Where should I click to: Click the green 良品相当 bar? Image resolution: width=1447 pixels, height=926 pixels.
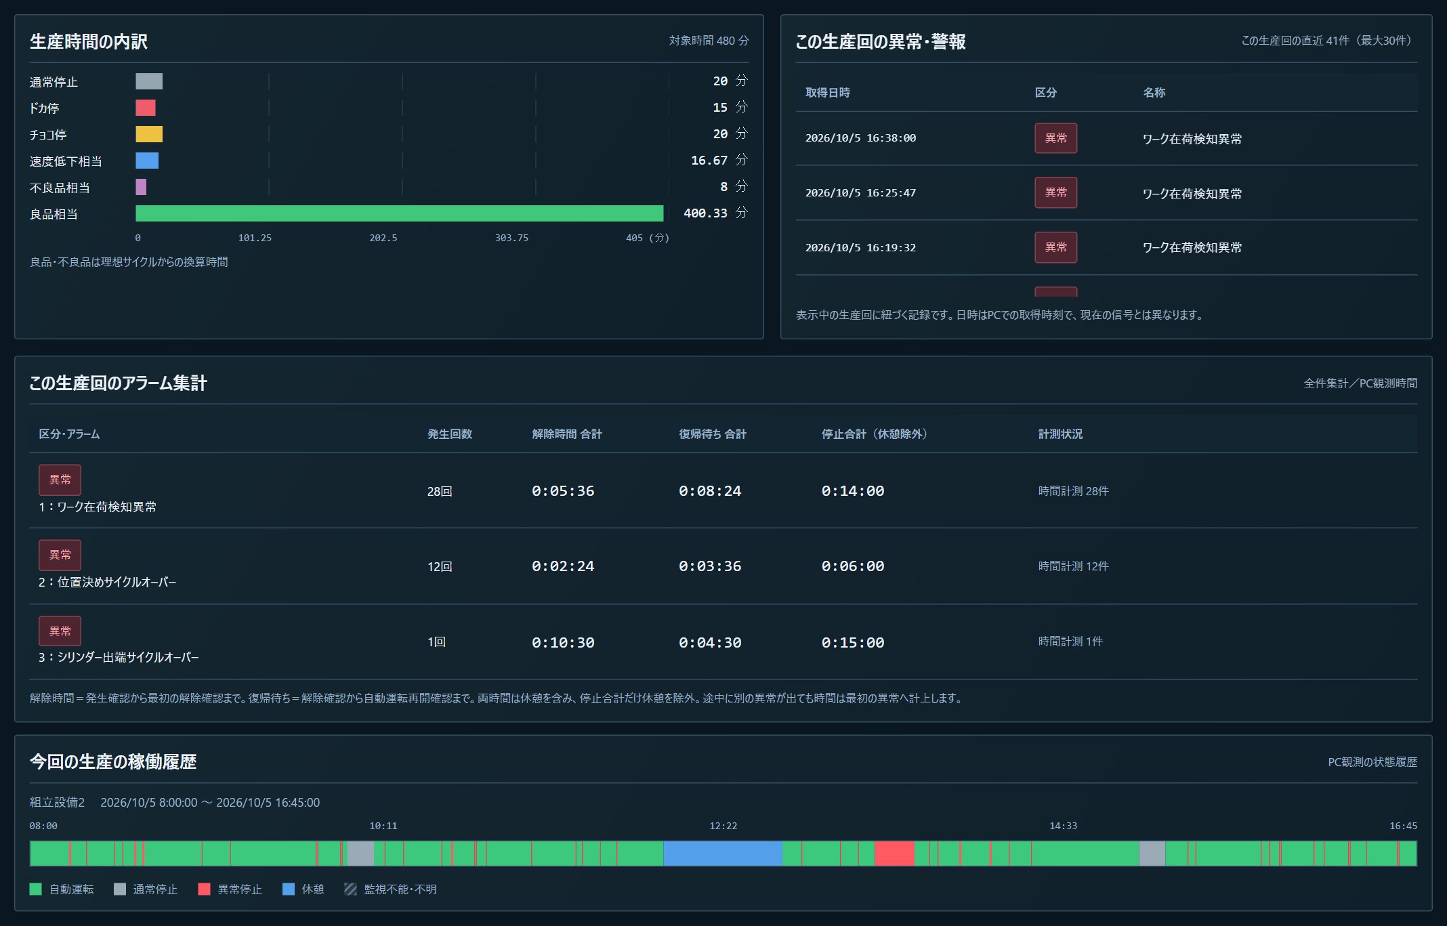pyautogui.click(x=400, y=213)
